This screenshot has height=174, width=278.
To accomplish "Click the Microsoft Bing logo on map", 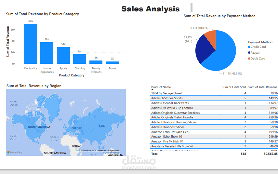I will (x=15, y=152).
